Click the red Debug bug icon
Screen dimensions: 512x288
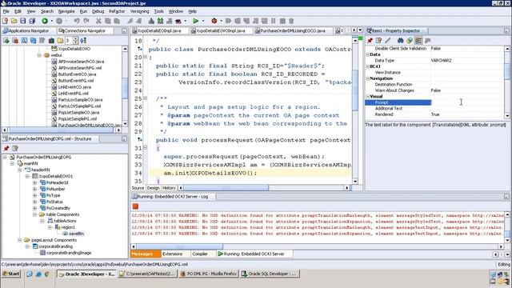click(x=214, y=21)
